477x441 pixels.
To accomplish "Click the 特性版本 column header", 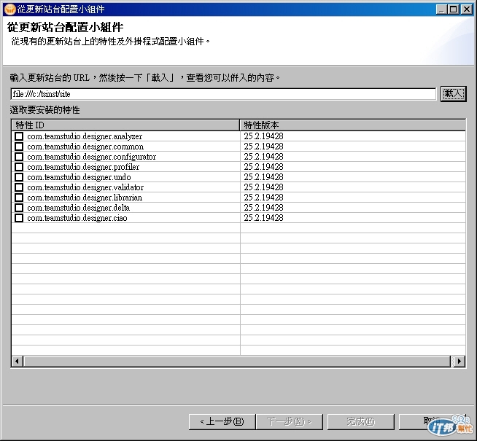I will [353, 125].
